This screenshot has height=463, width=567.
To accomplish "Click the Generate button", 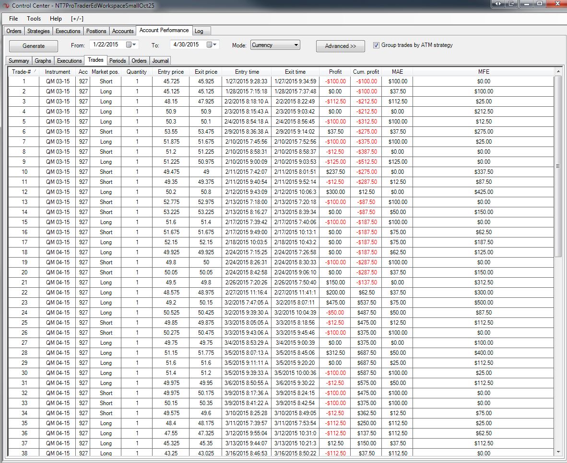I will tap(33, 46).
